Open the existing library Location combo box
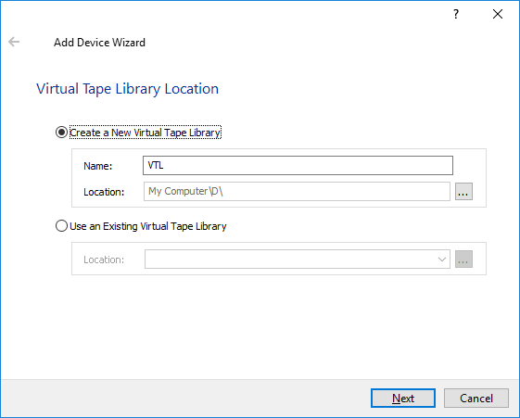The image size is (520, 418). [x=298, y=260]
